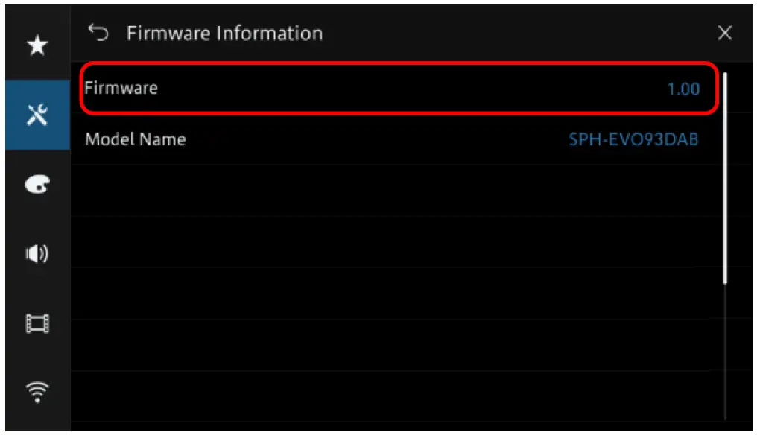
Task: Click the blank middle of the Model Name row
Action: click(x=373, y=139)
